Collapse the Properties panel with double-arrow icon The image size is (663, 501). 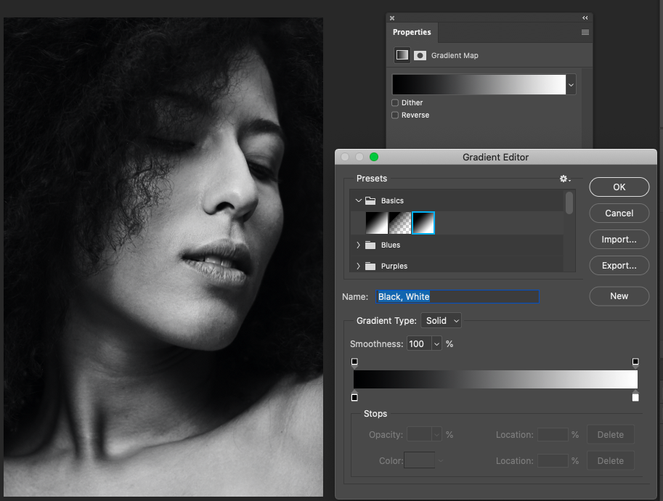pyautogui.click(x=585, y=18)
